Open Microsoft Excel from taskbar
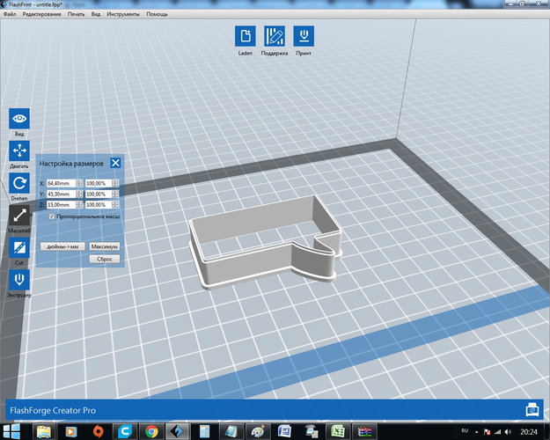The width and height of the screenshot is (550, 440). click(337, 431)
